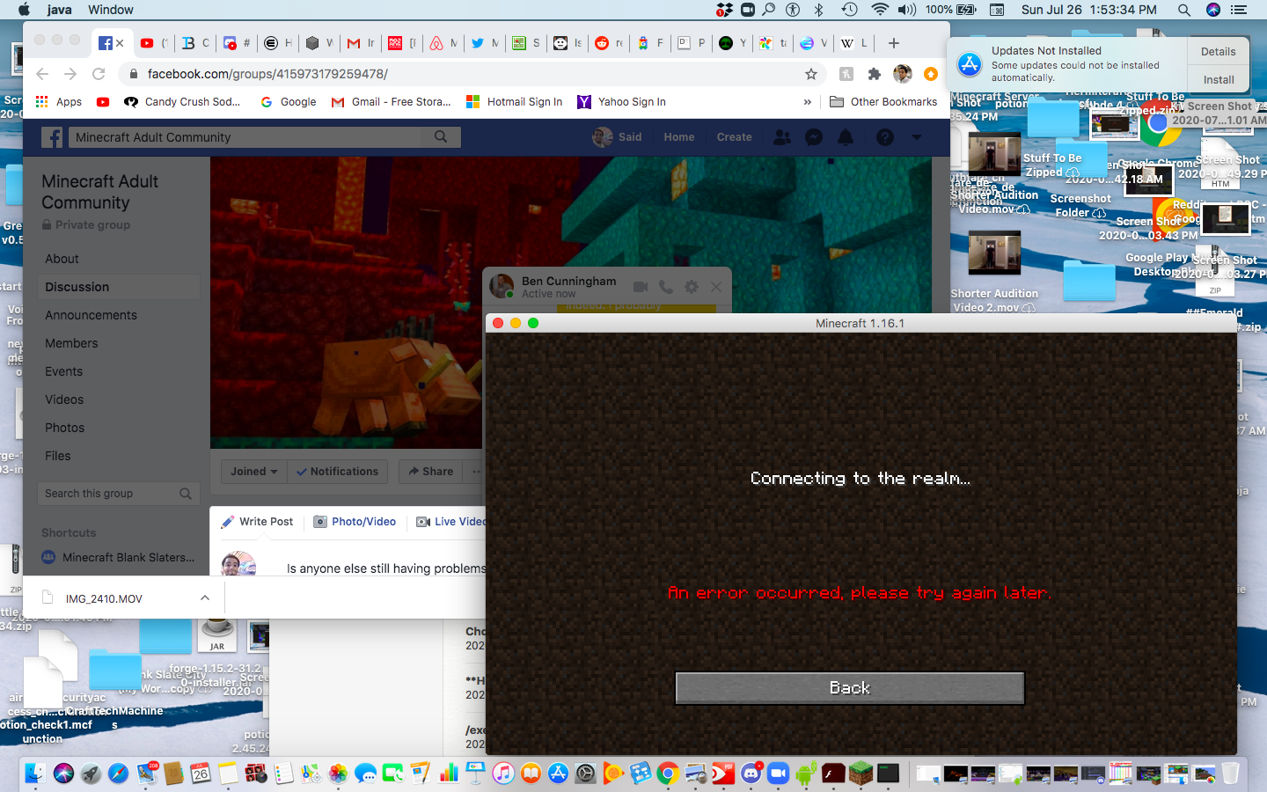Go back in Chrome browser

pos(42,74)
